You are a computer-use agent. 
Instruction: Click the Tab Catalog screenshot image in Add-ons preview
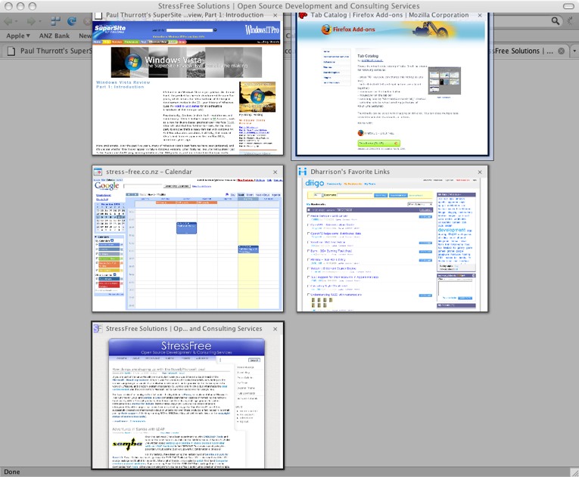[444, 81]
